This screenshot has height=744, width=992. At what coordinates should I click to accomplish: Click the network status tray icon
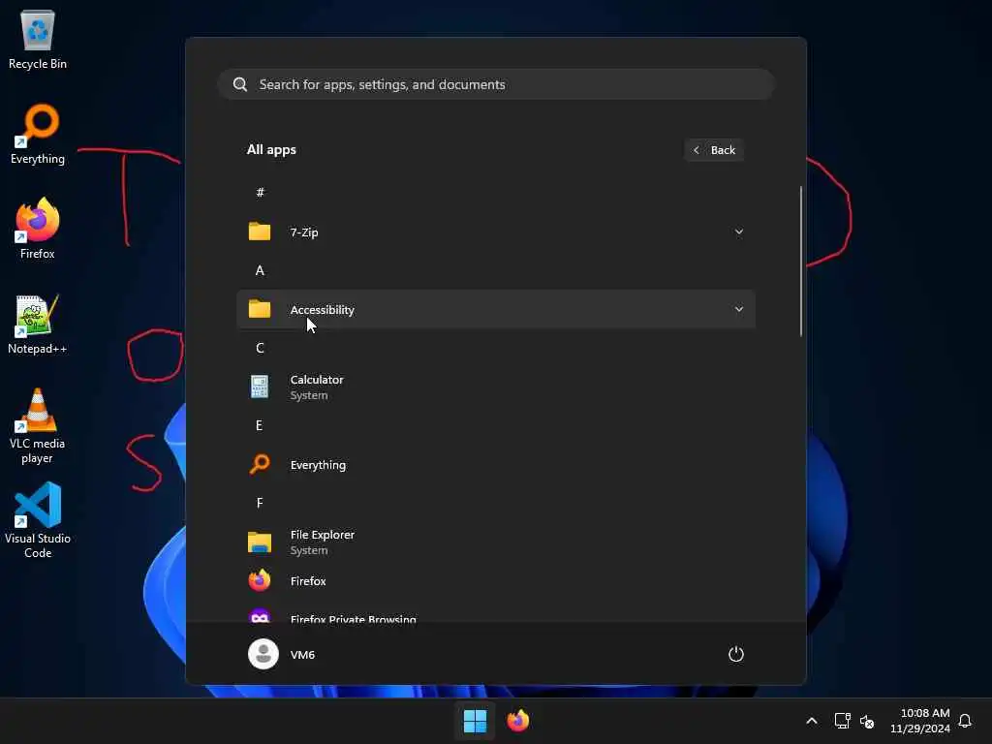tap(842, 721)
